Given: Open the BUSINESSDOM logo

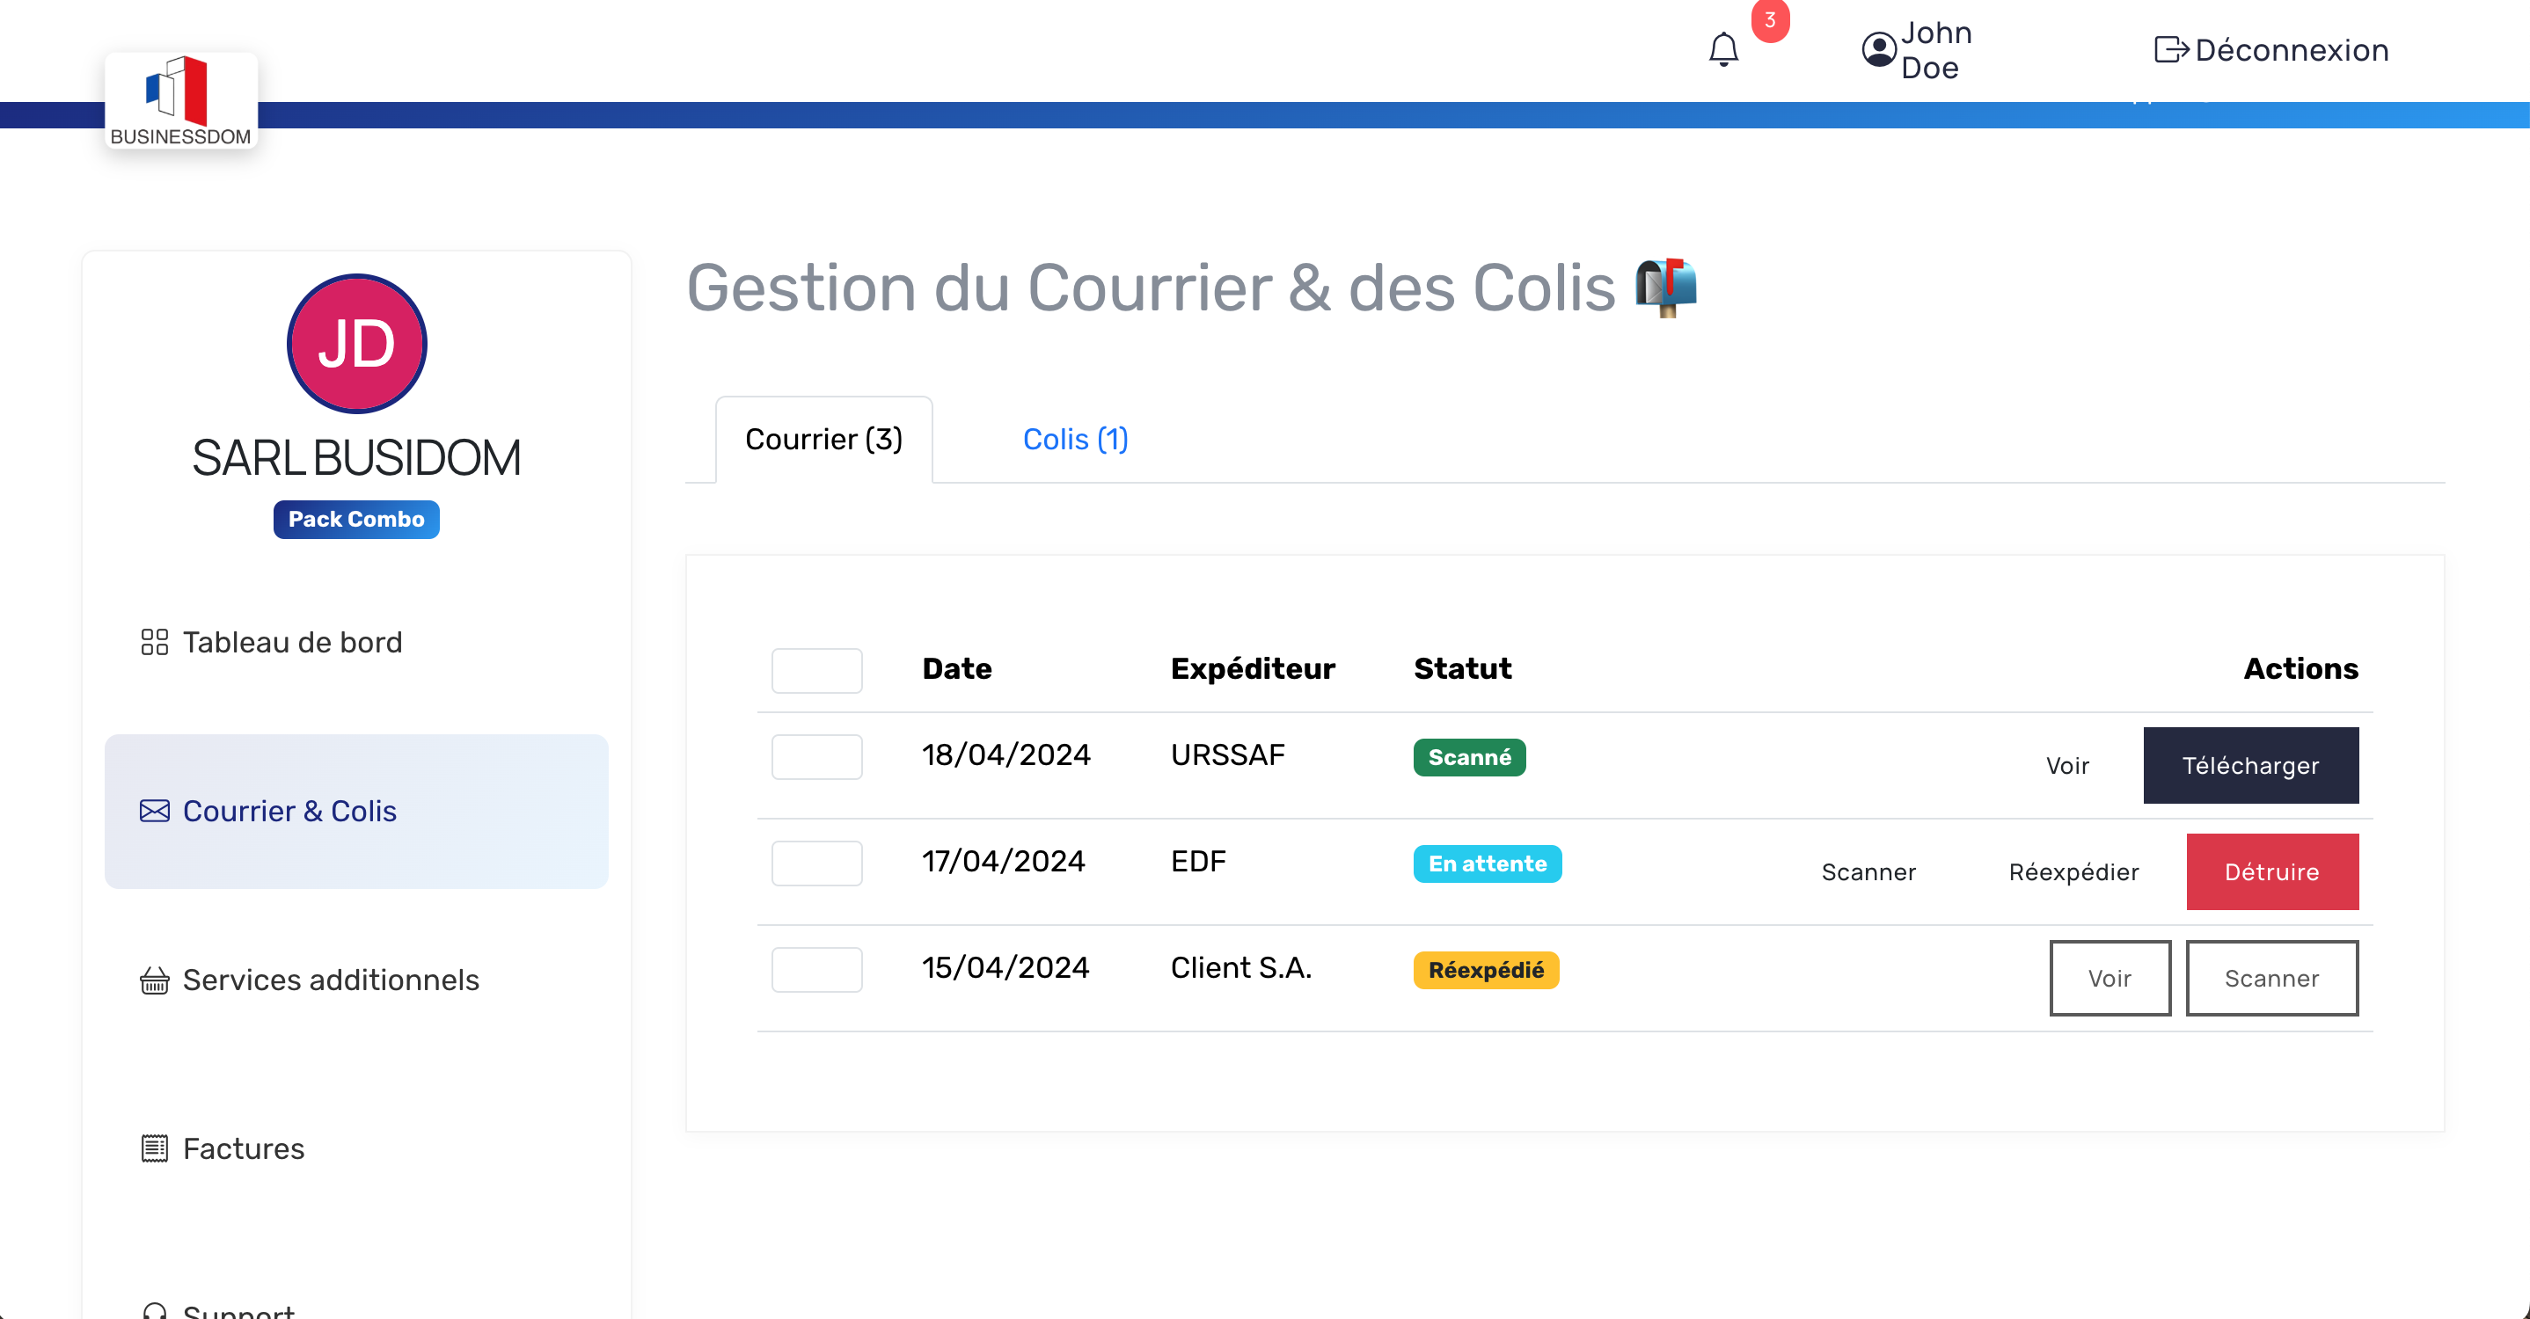Looking at the screenshot, I should click(x=179, y=98).
